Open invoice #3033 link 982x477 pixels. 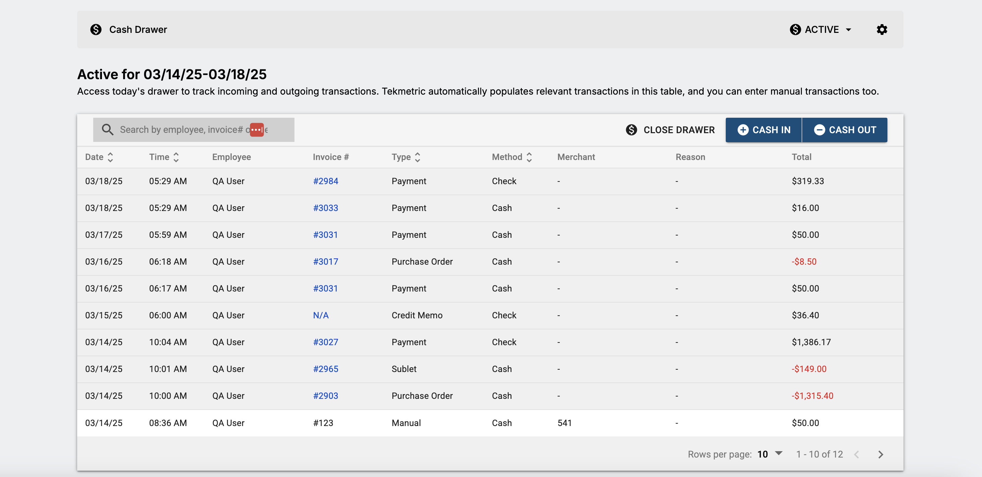tap(326, 208)
